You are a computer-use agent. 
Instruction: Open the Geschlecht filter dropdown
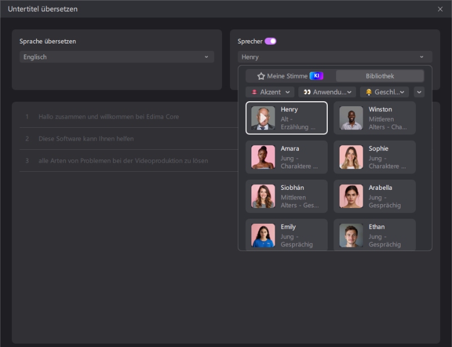(x=384, y=92)
